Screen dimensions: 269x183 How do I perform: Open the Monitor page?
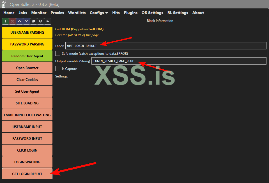39,13
